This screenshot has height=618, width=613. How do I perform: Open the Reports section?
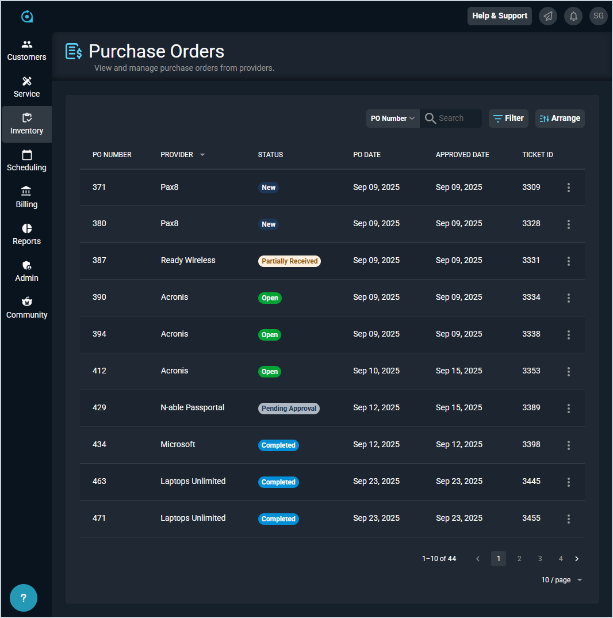pos(26,235)
